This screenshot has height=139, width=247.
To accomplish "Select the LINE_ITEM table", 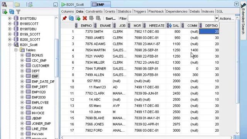I will tap(39, 129).
